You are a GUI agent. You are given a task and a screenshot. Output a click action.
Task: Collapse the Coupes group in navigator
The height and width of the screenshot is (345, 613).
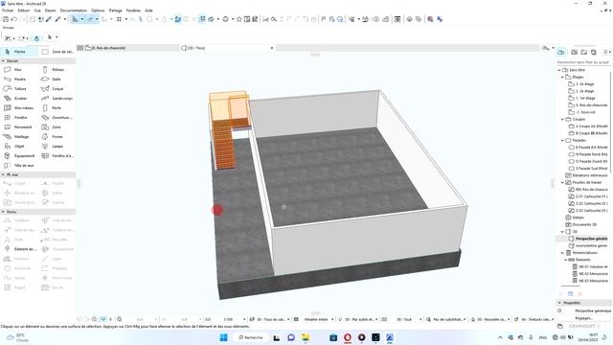562,119
